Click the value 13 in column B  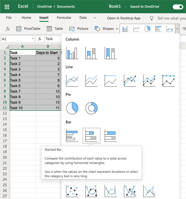click(48, 102)
